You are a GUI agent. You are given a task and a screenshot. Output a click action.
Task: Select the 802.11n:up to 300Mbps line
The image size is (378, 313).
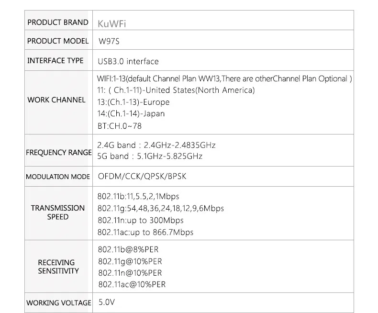click(x=141, y=220)
